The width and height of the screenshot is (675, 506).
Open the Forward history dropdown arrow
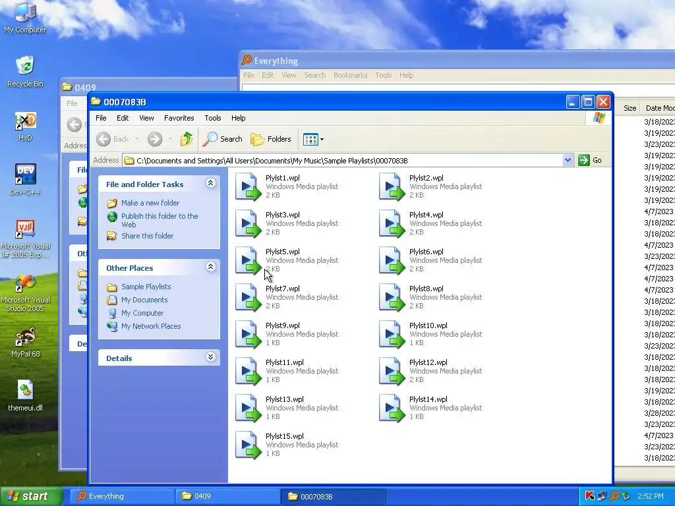(x=171, y=139)
